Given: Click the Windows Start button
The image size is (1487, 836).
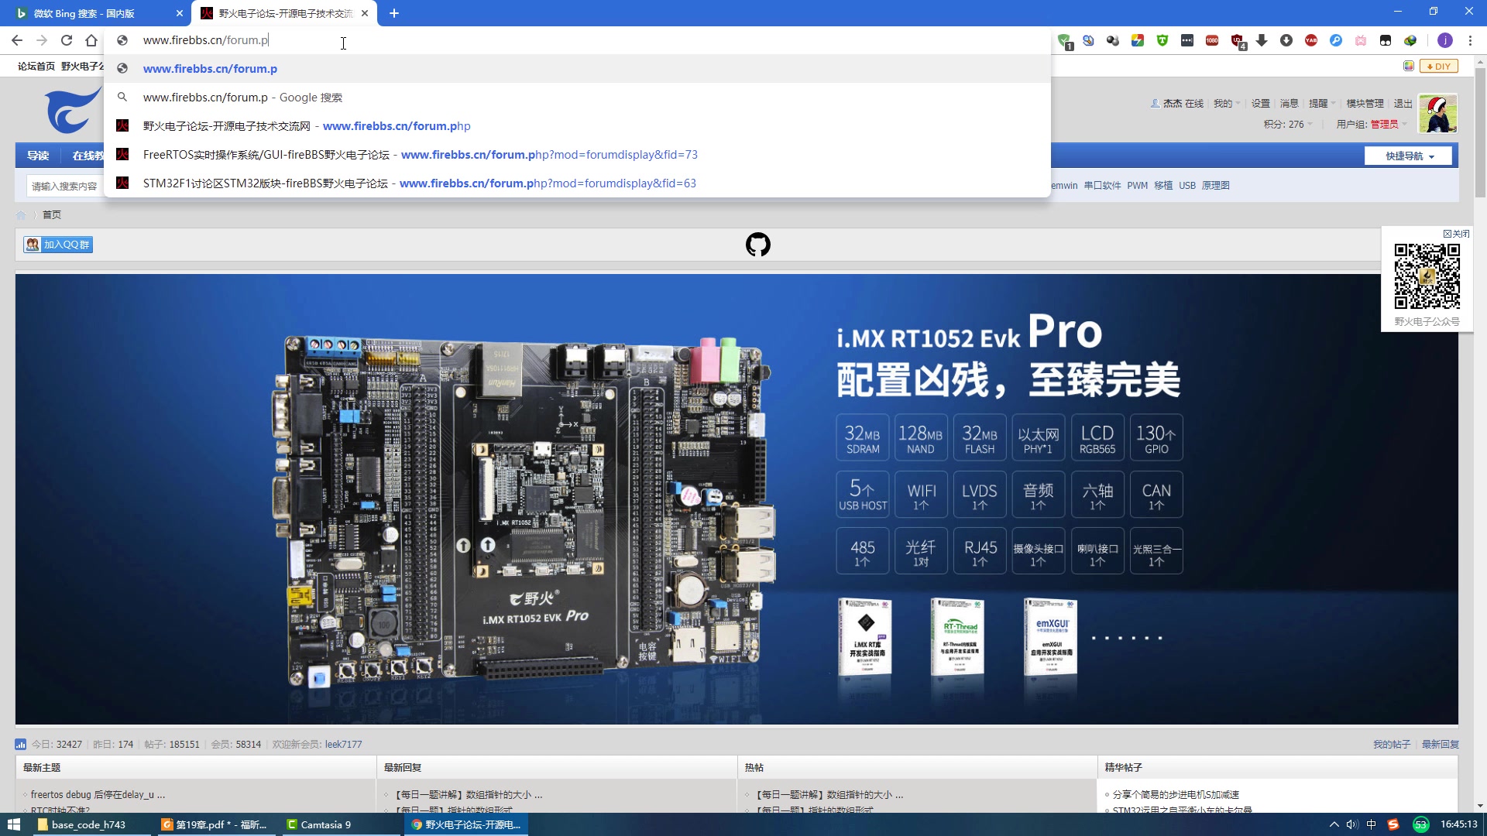Looking at the screenshot, I should pyautogui.click(x=13, y=824).
